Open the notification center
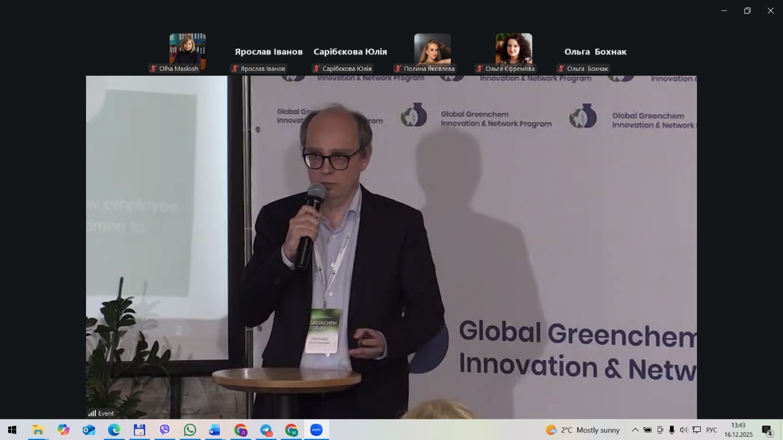 tap(767, 430)
